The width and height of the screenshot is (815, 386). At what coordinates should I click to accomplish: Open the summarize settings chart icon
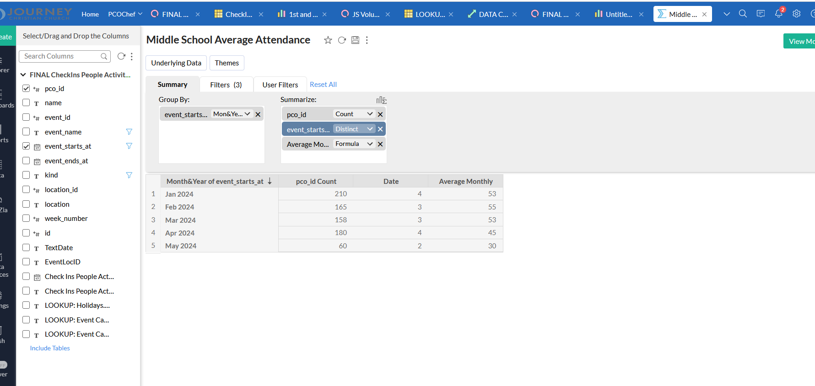[x=381, y=100]
